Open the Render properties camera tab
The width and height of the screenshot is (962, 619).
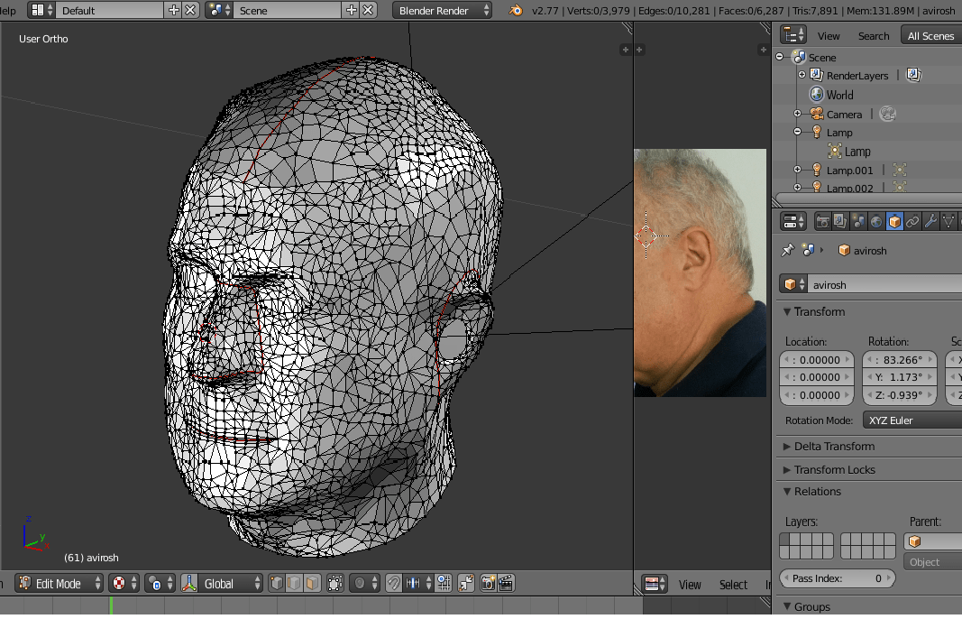pyautogui.click(x=822, y=222)
